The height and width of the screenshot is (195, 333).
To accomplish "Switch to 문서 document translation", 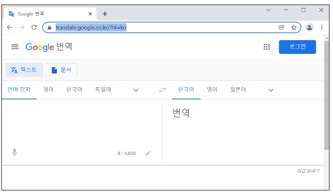I will [x=62, y=70].
